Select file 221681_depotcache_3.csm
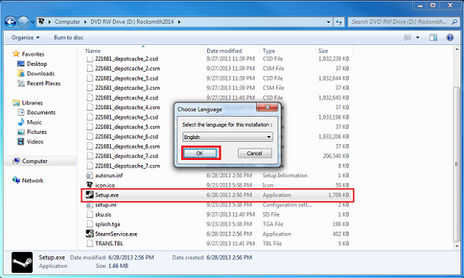The width and height of the screenshot is (464, 278). [127, 88]
